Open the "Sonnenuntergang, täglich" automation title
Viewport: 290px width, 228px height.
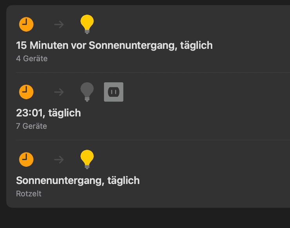[78, 180]
